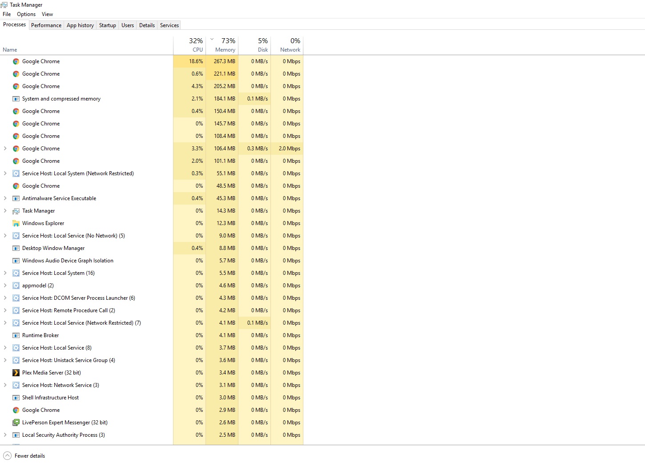Image resolution: width=645 pixels, height=463 pixels.
Task: Click the Antimalware Service Executable icon
Action: [x=16, y=198]
